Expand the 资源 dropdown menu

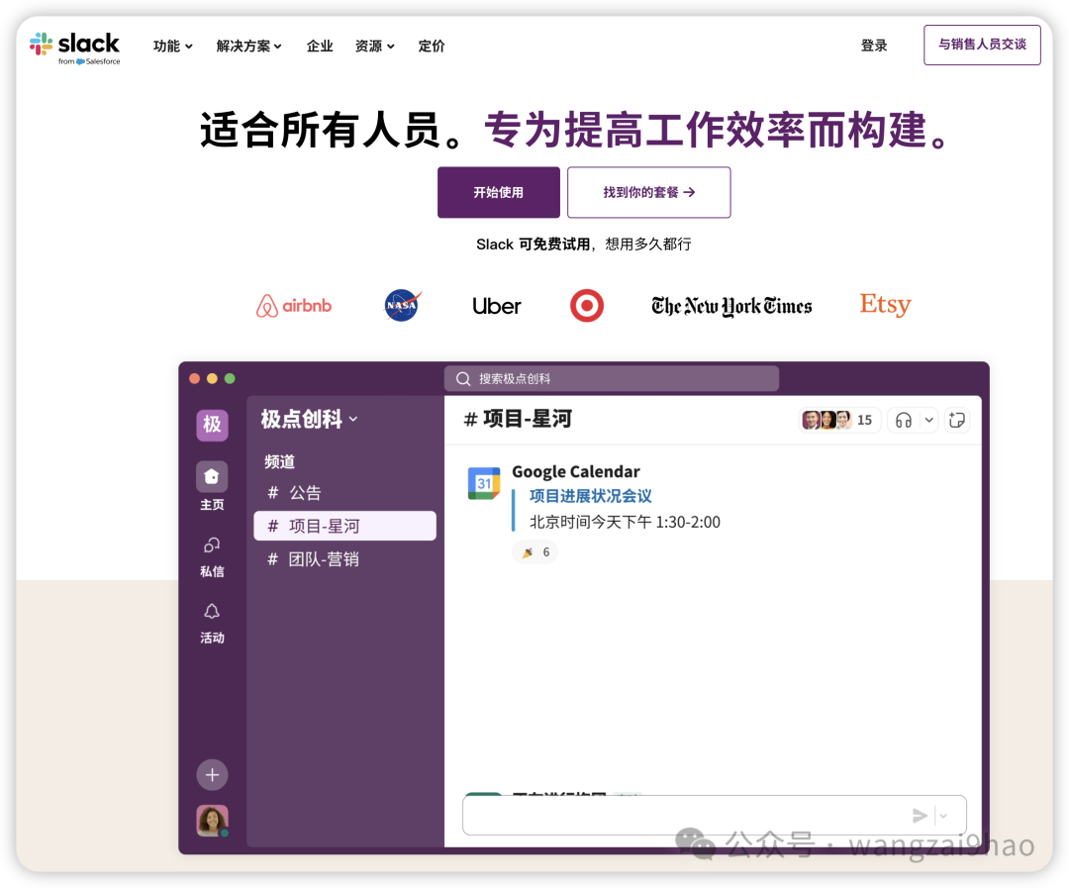[x=375, y=46]
